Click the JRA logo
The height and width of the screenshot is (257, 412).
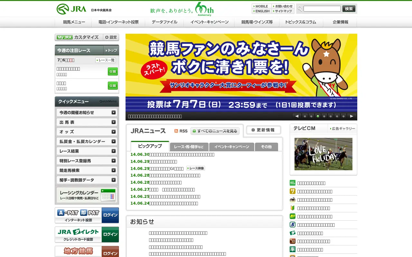[x=71, y=9]
